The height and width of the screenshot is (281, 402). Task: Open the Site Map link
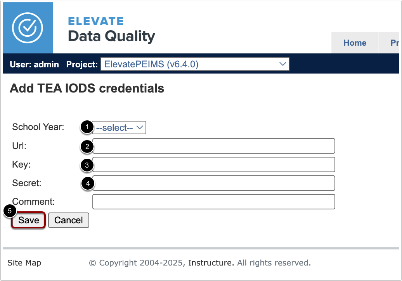[x=24, y=262]
